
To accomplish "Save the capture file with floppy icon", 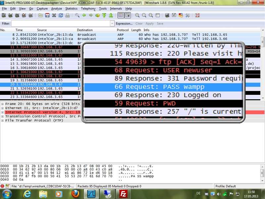I will [47, 16].
